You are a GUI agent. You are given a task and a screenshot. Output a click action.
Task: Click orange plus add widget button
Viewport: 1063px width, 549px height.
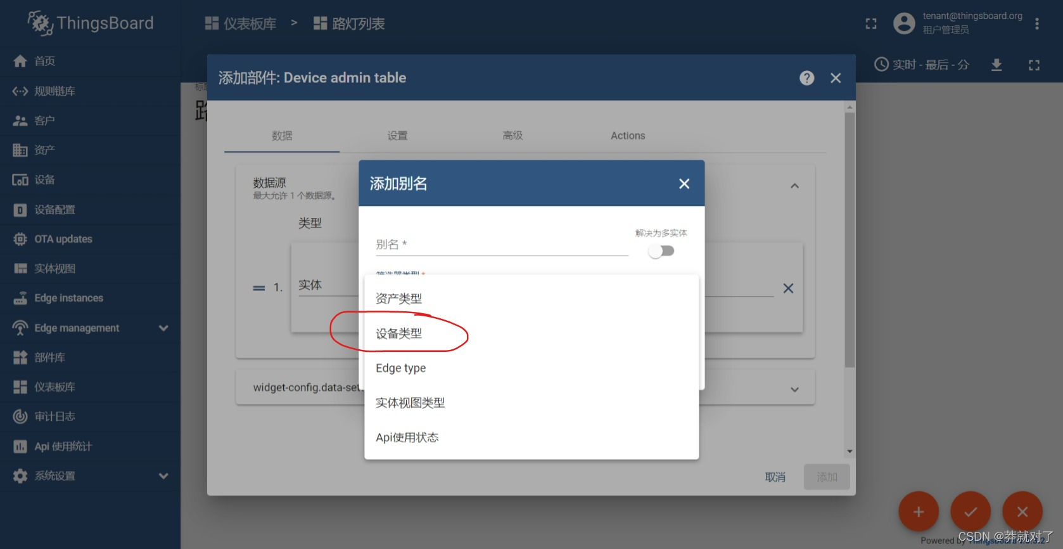918,512
